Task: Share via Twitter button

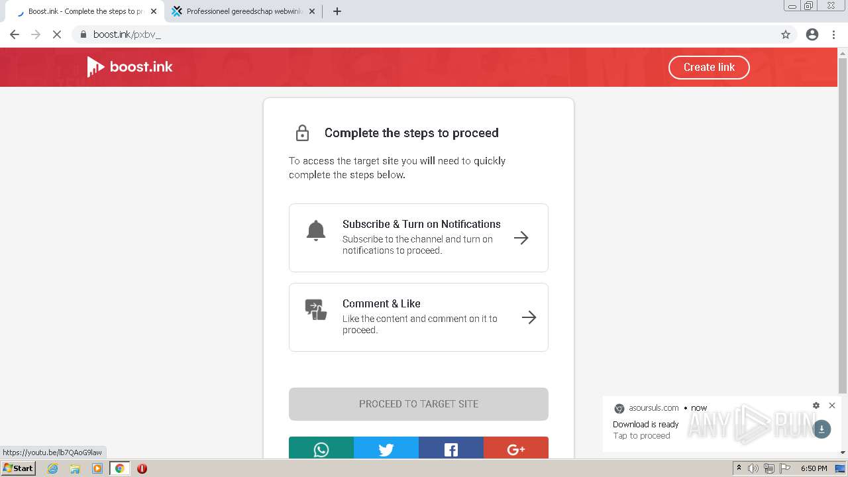Action: (386, 449)
